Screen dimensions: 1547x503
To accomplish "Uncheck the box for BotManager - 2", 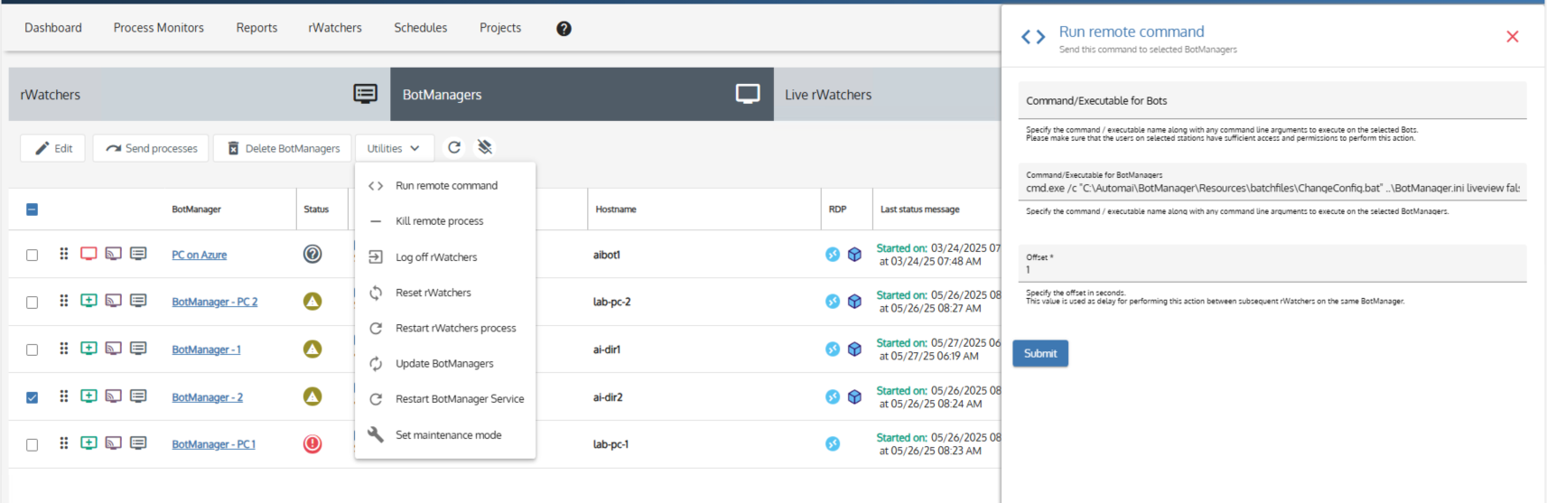I will 32,397.
